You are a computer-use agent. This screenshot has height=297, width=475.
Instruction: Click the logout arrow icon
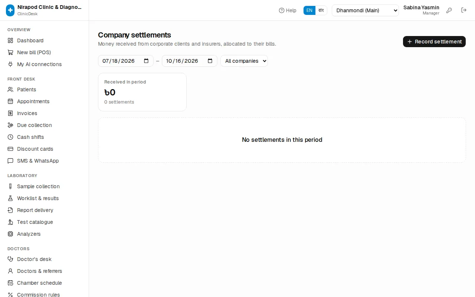(x=464, y=10)
